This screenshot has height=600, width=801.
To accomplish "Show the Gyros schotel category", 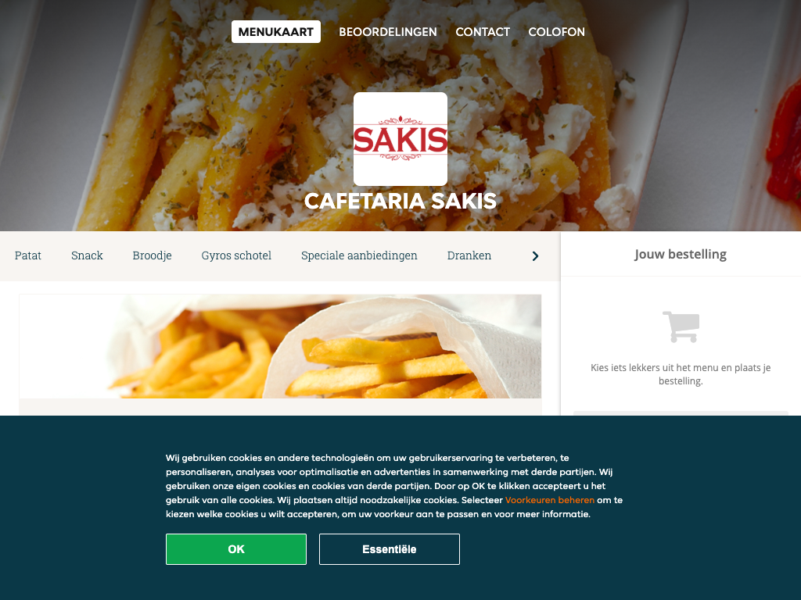I will click(x=236, y=255).
